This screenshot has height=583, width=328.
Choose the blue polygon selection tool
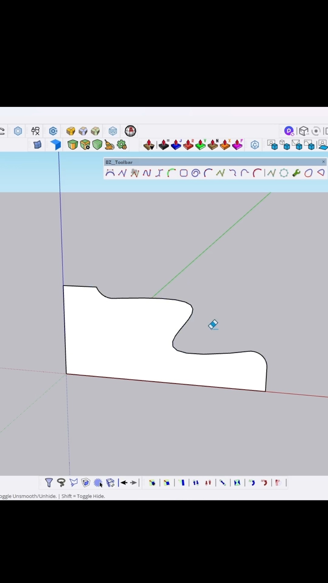[73, 482]
